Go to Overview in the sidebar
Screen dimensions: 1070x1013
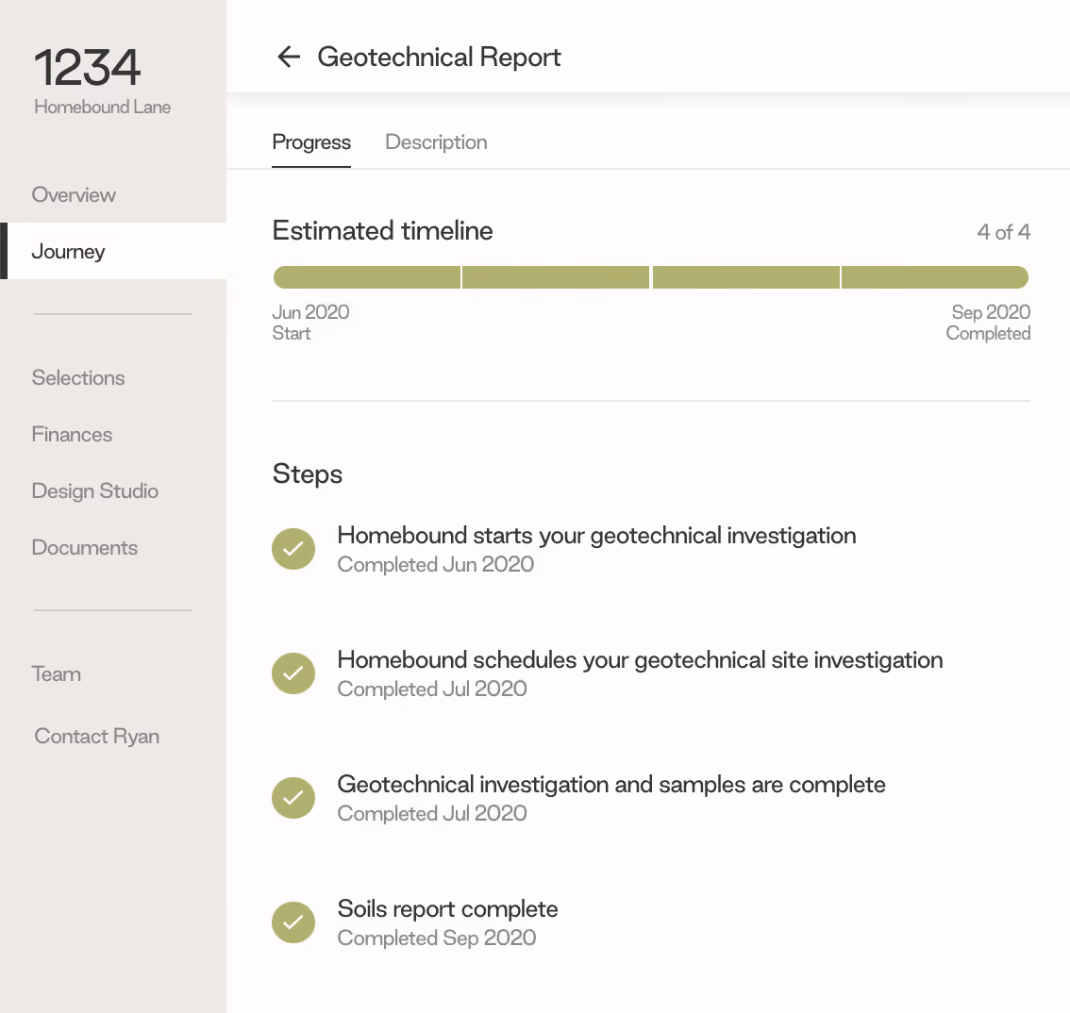click(x=74, y=194)
